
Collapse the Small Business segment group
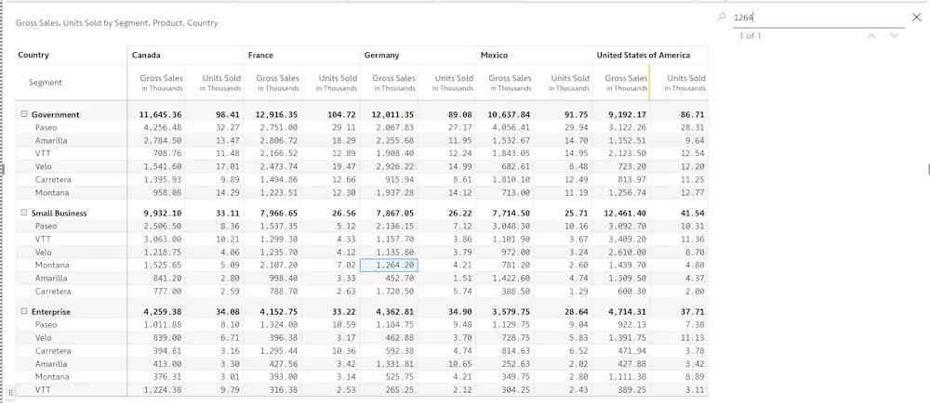point(24,213)
